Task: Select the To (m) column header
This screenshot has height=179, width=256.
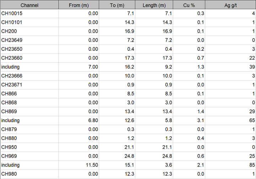Action: pos(117,5)
